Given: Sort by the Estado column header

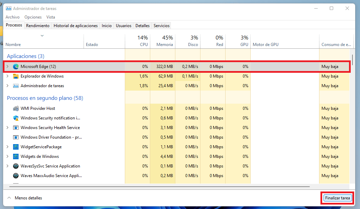Looking at the screenshot, I should click(x=105, y=42).
